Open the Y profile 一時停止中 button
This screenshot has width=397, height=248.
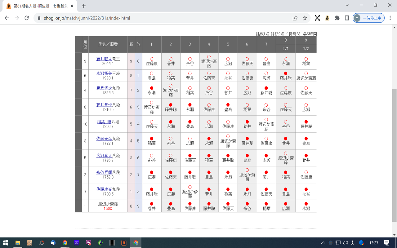[368, 18]
